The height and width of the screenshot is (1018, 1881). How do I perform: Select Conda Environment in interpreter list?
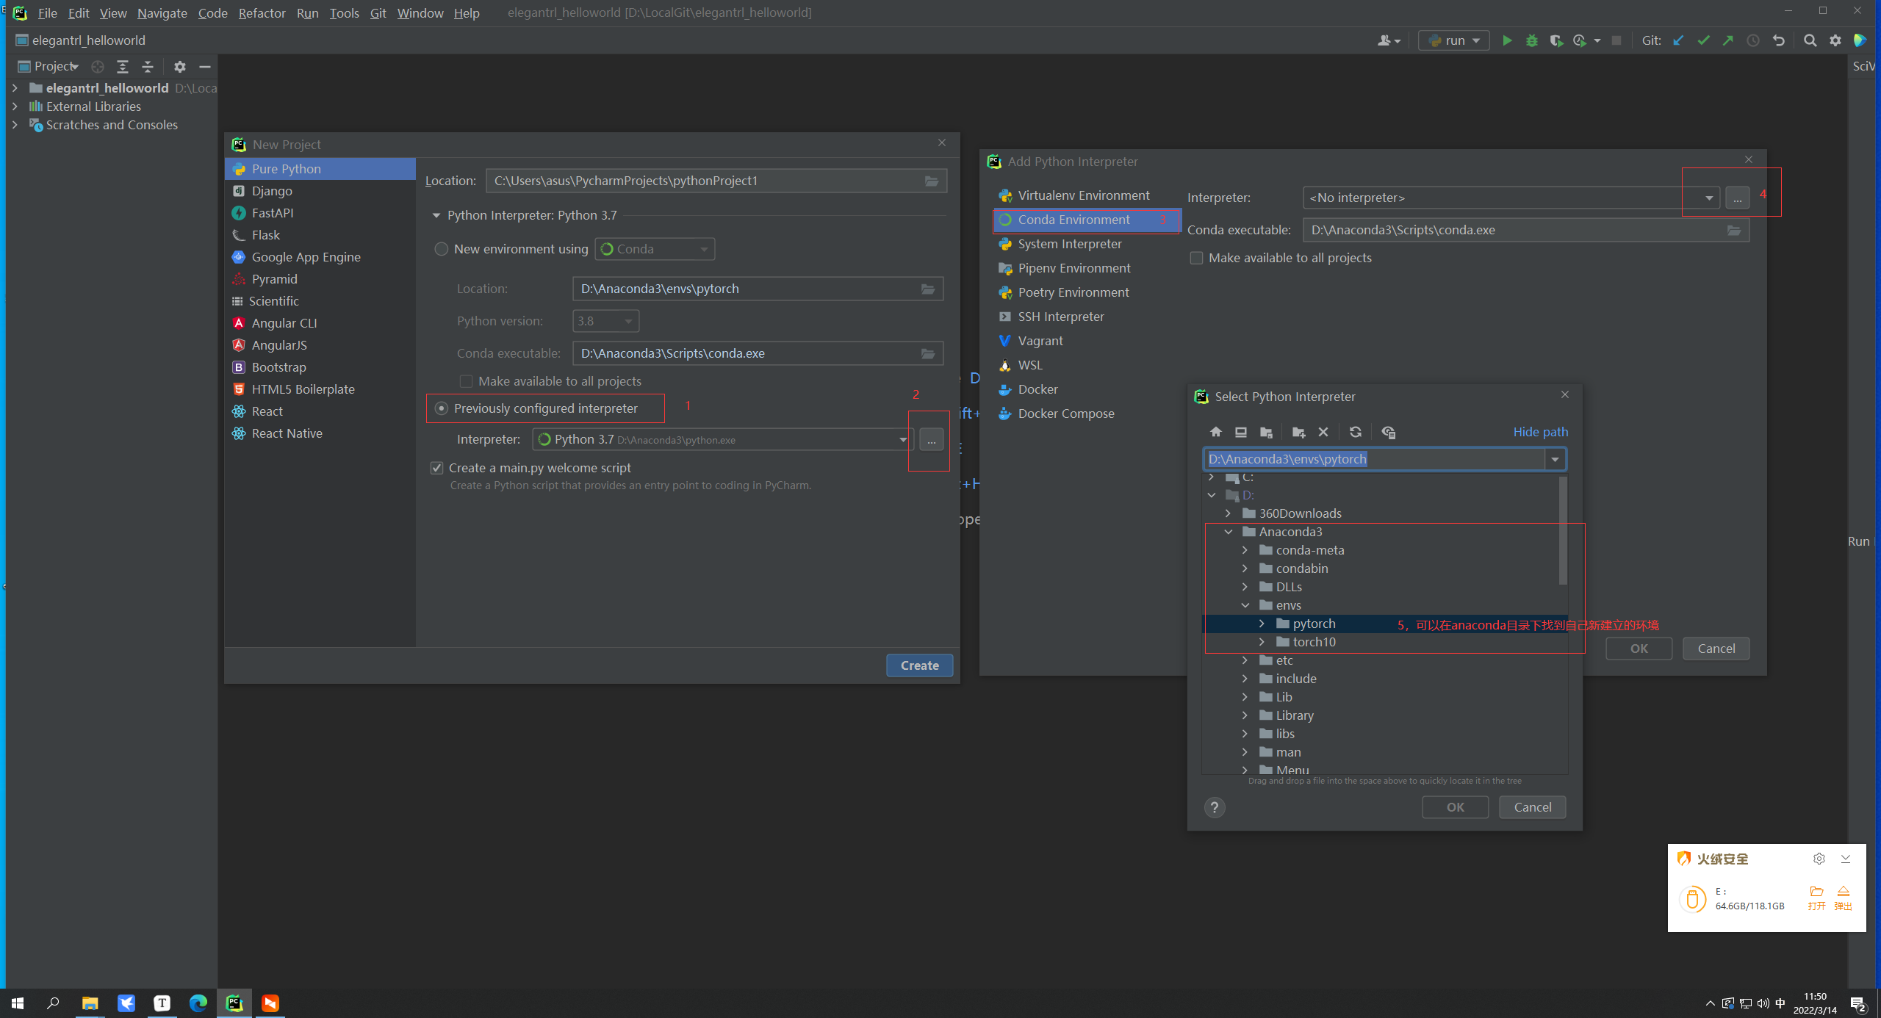coord(1087,220)
